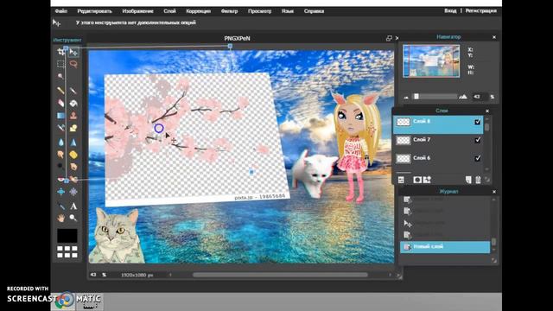This screenshot has width=553, height=311.
Task: Select the Paint Bucket tool
Action: 73,103
